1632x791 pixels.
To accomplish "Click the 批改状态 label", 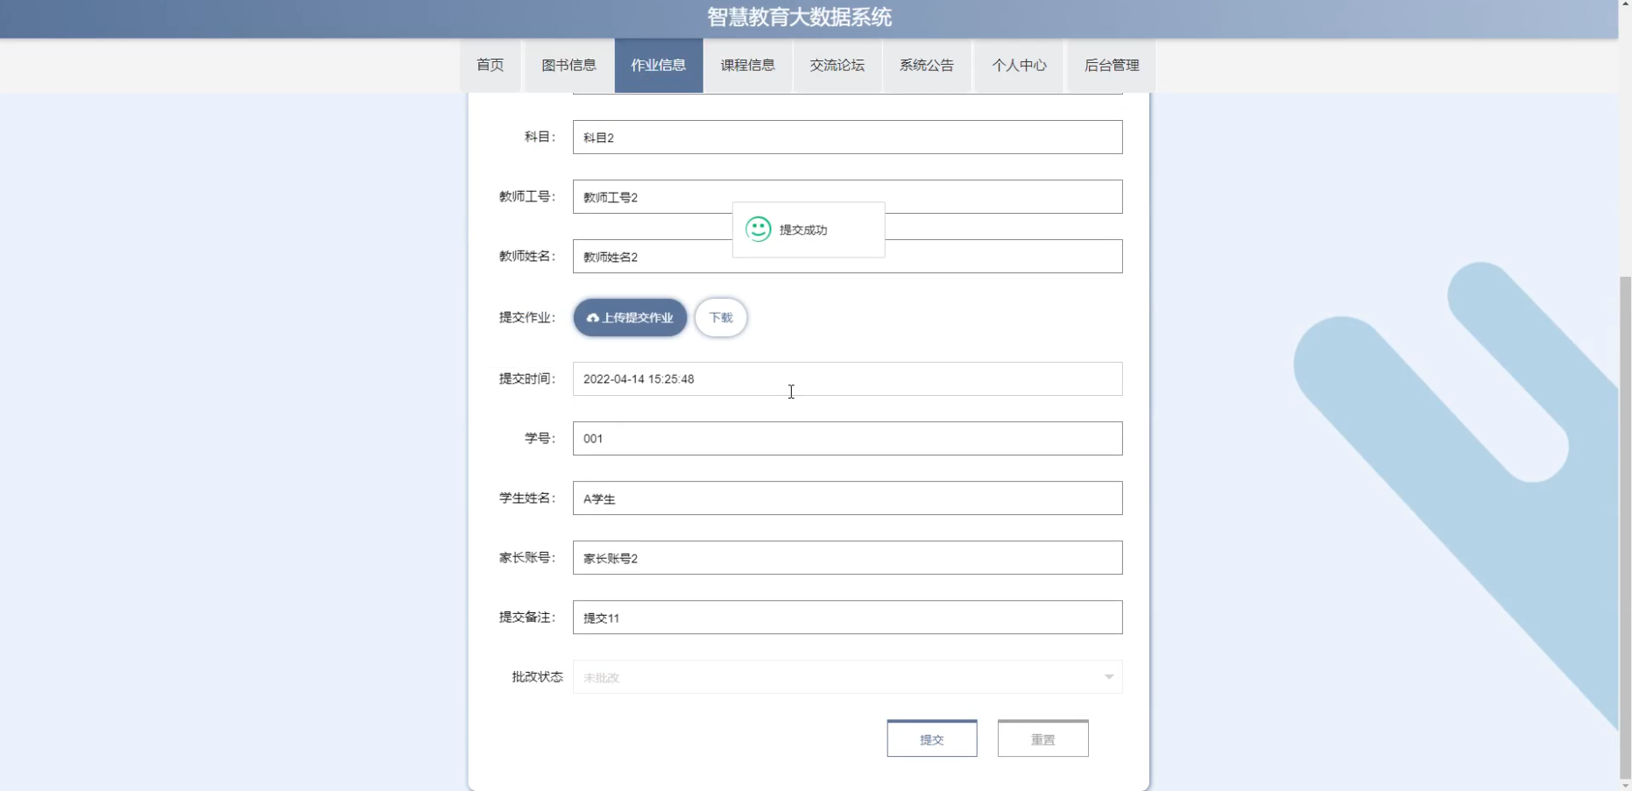I will [x=537, y=677].
